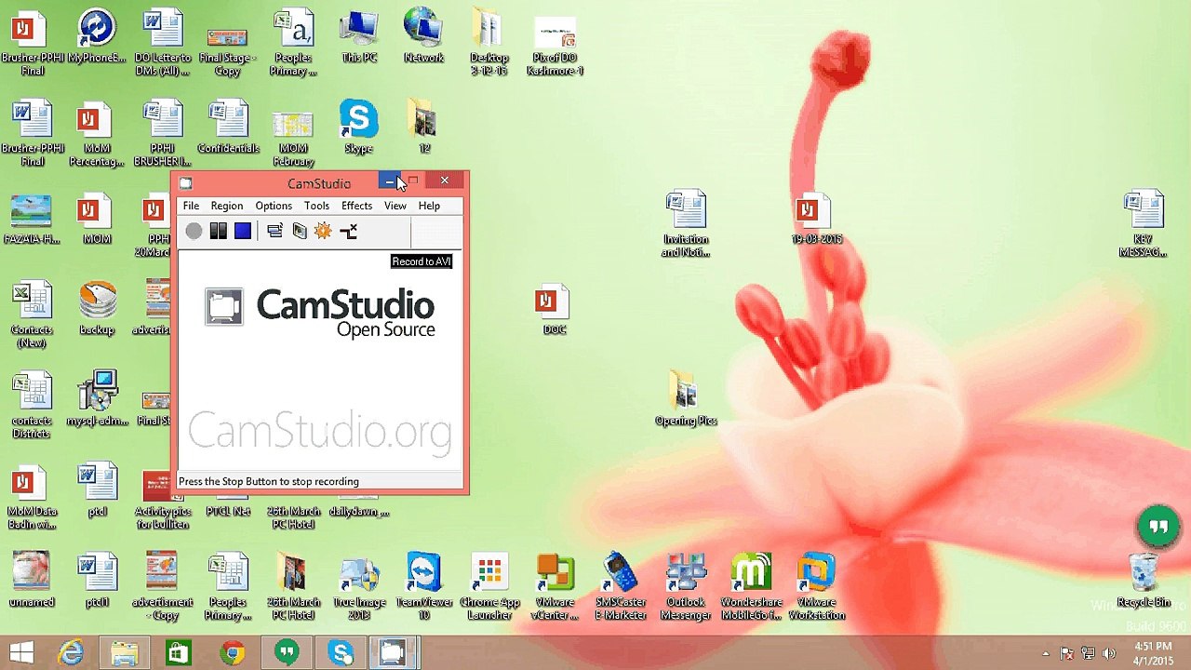Open the Effects menu
1191x670 pixels.
(356, 206)
